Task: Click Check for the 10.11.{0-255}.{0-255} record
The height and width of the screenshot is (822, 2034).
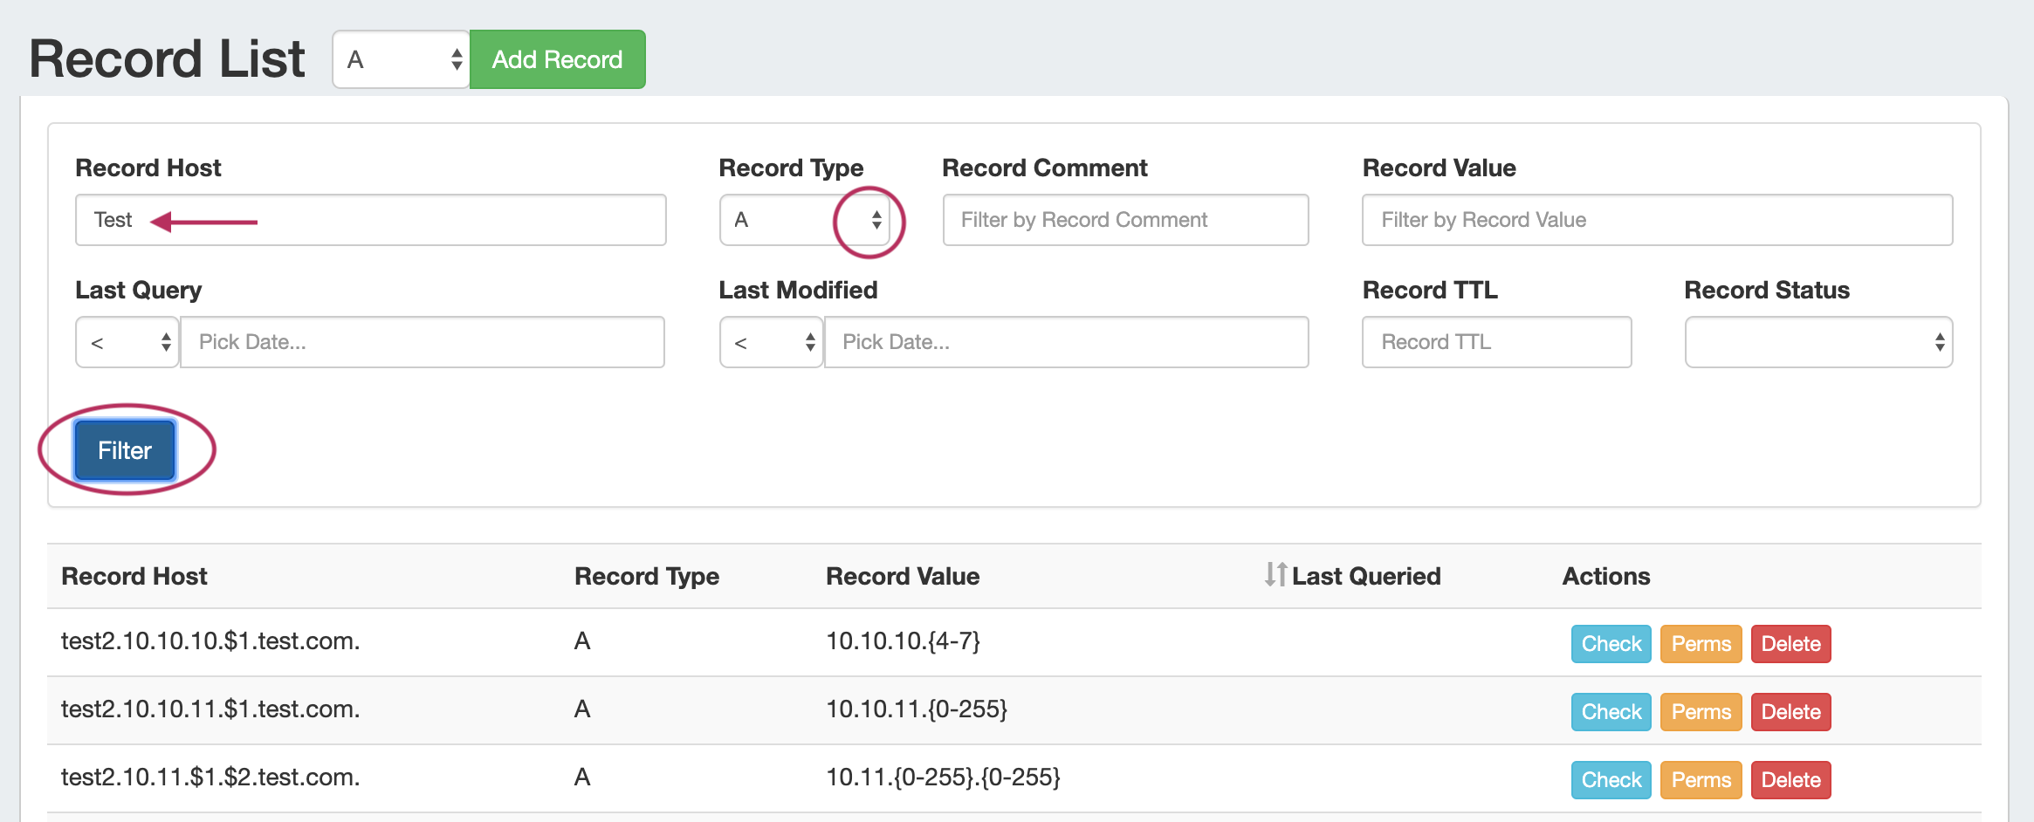Action: [x=1611, y=780]
